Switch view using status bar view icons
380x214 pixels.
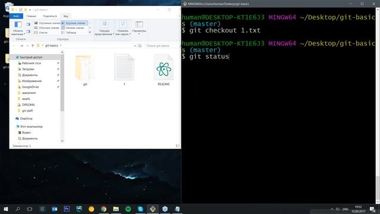(x=178, y=146)
